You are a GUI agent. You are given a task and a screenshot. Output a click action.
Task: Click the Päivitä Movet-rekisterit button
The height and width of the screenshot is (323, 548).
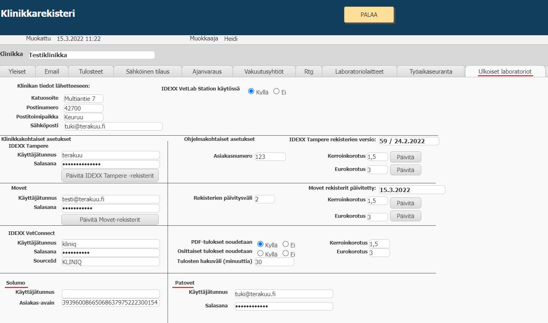[110, 219]
